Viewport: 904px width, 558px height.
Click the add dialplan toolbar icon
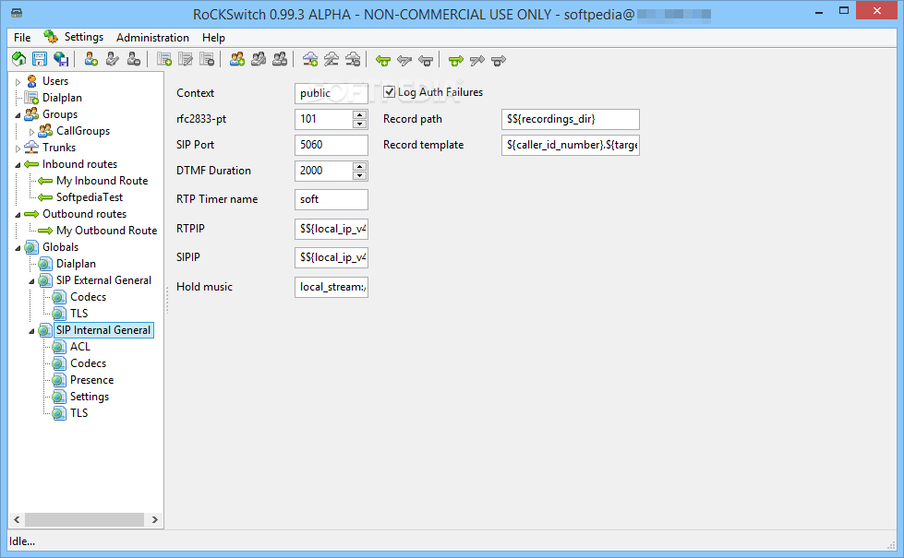[x=164, y=59]
